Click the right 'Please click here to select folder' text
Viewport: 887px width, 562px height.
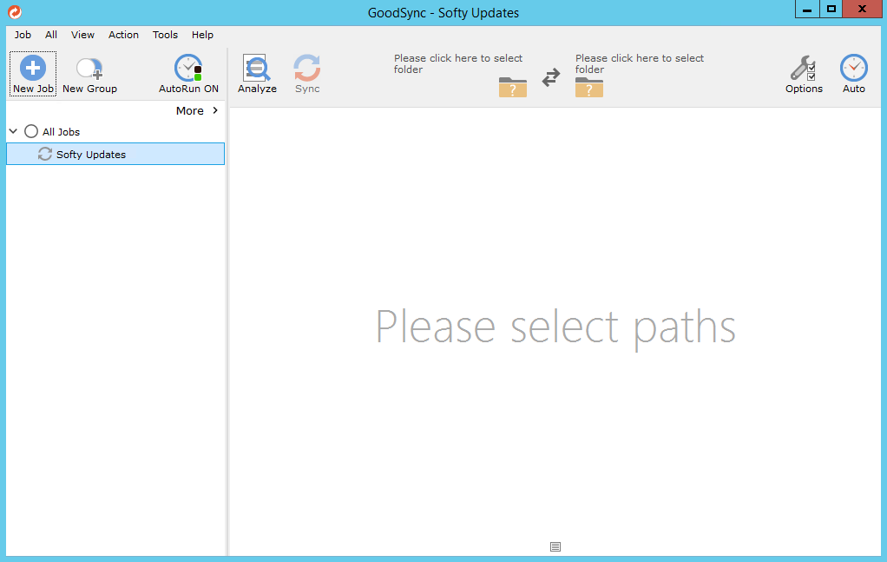[640, 63]
